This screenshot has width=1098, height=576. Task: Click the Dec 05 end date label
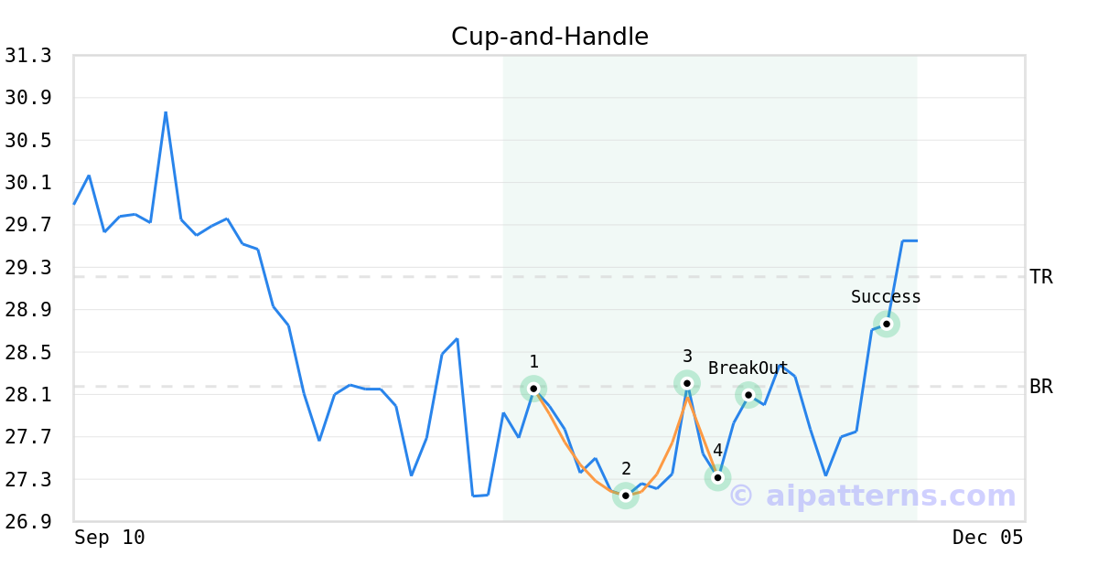[x=987, y=538]
